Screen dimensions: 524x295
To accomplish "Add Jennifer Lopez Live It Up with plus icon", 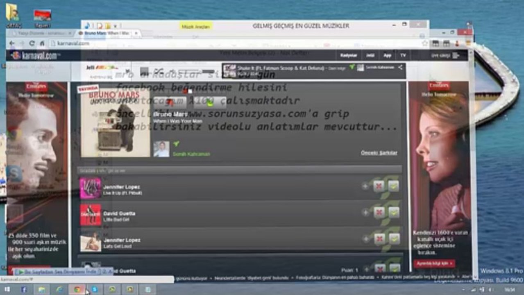I will click(x=365, y=186).
